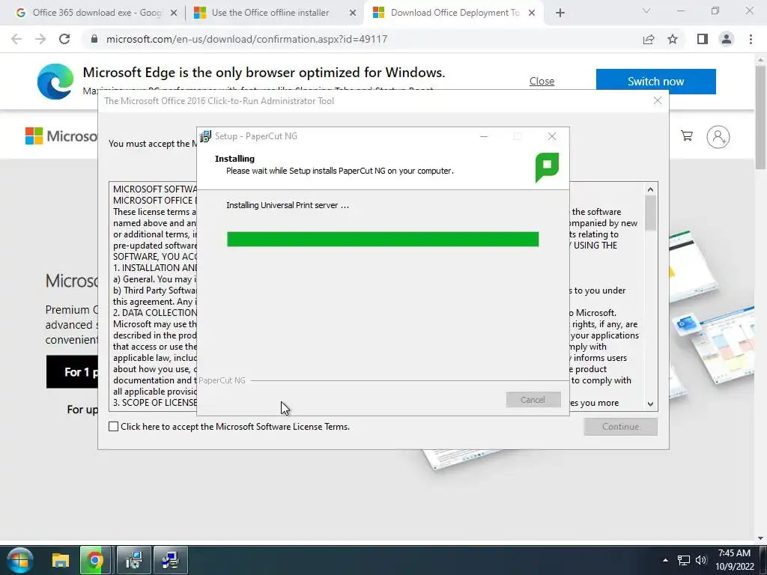Open tab search chevron in Chrome title bar

(646, 10)
